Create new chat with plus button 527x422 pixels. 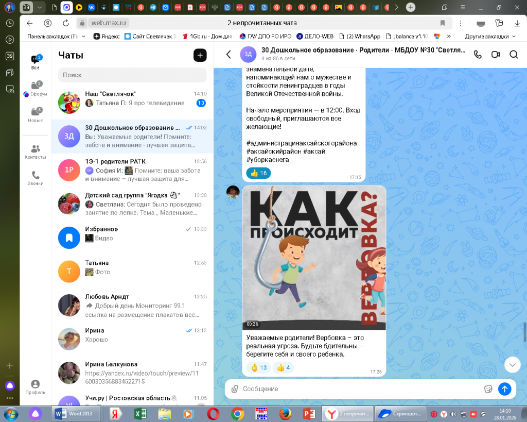tap(200, 56)
